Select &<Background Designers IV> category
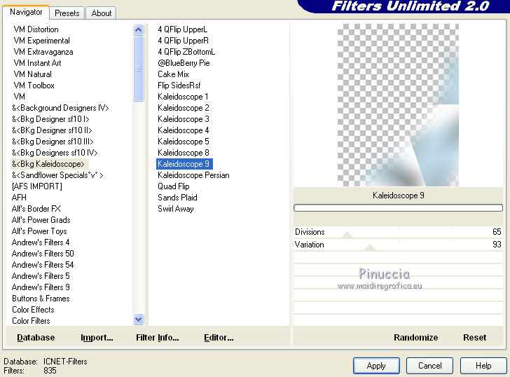Image resolution: width=510 pixels, height=377 pixels. (x=60, y=108)
